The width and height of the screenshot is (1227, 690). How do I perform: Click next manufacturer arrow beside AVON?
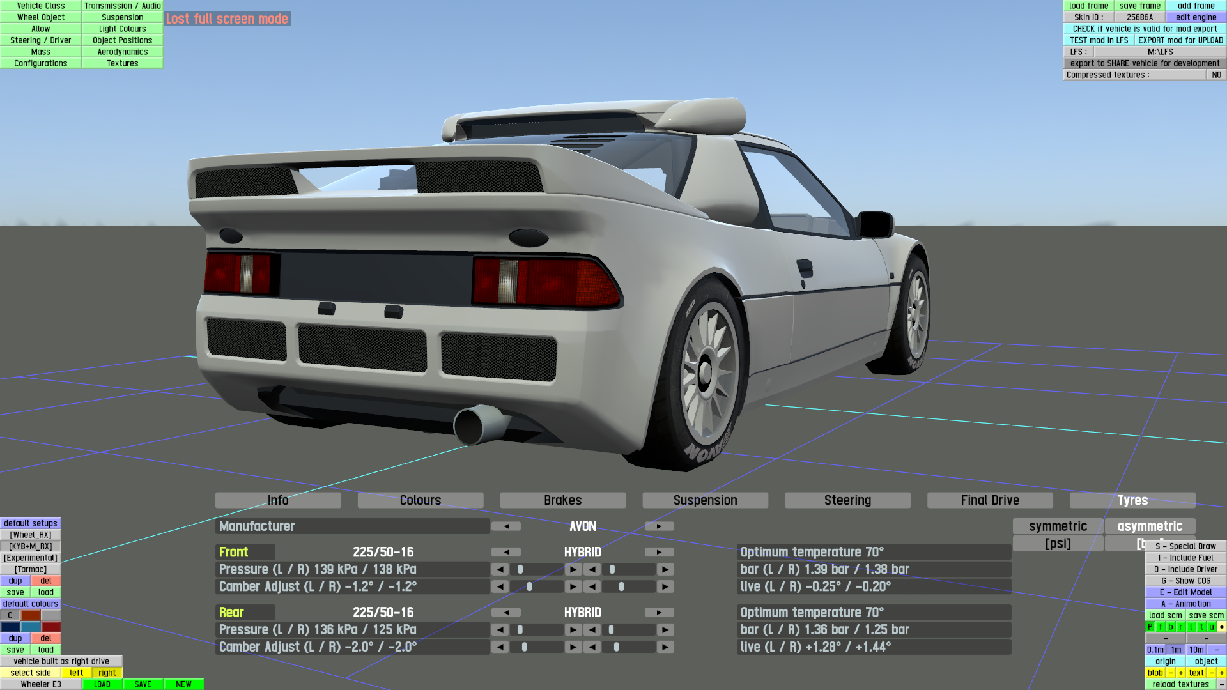point(659,526)
